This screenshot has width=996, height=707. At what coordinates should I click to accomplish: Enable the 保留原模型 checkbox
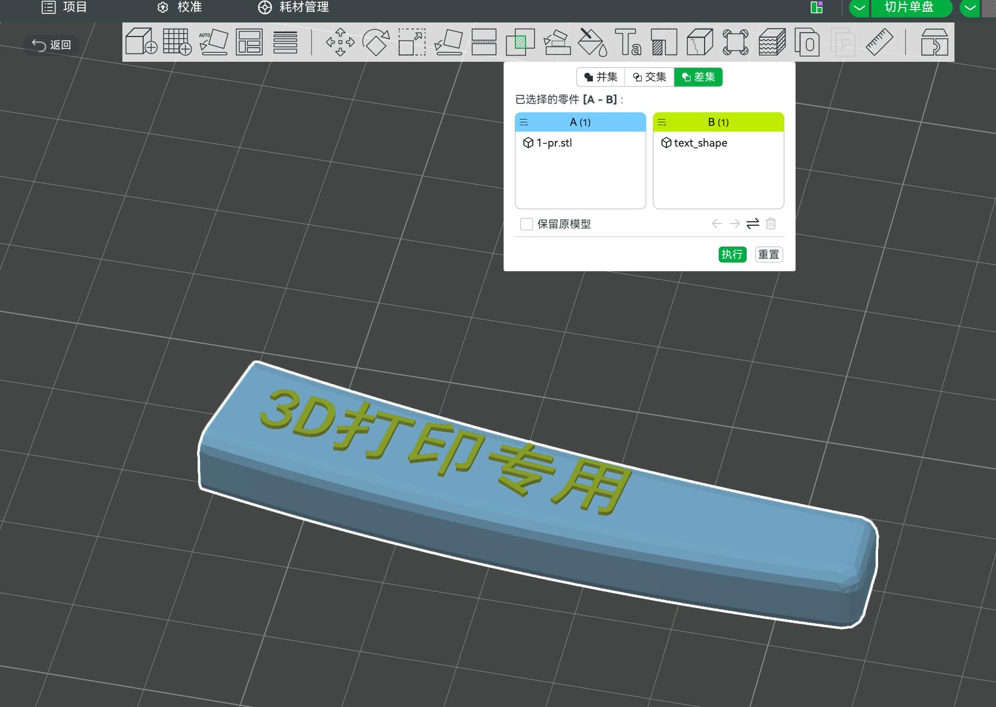click(527, 224)
